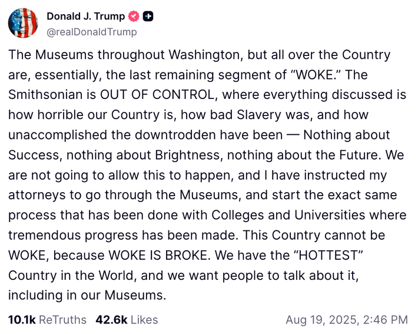Open the Aug 19, 2025 timestamp

[x=347, y=320]
